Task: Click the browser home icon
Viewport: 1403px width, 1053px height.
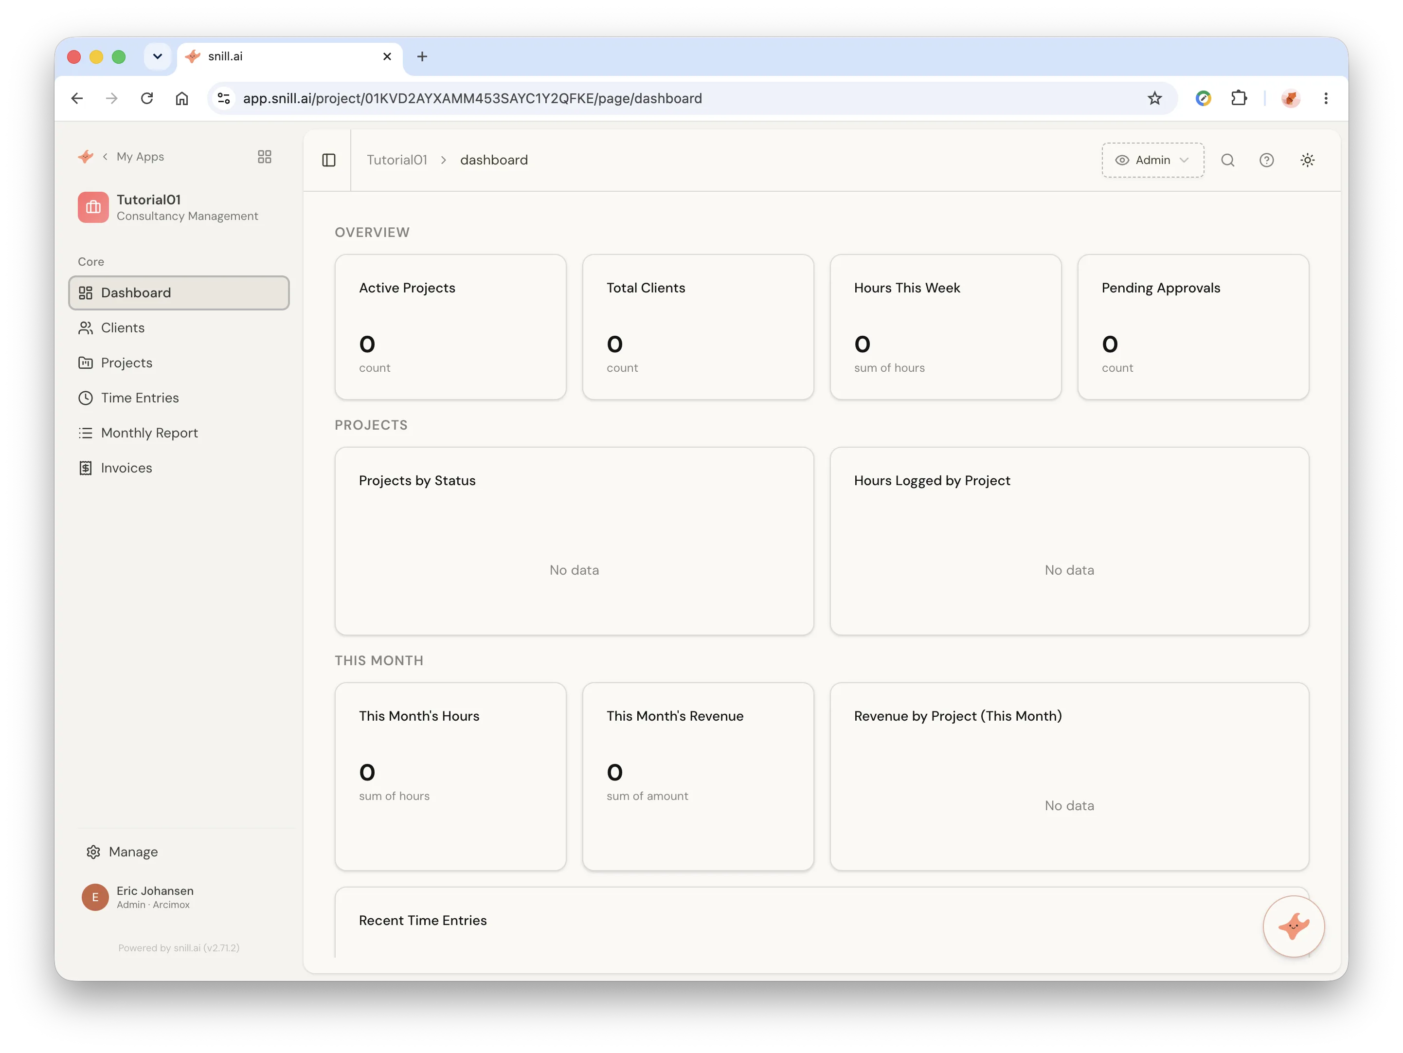Action: (181, 98)
